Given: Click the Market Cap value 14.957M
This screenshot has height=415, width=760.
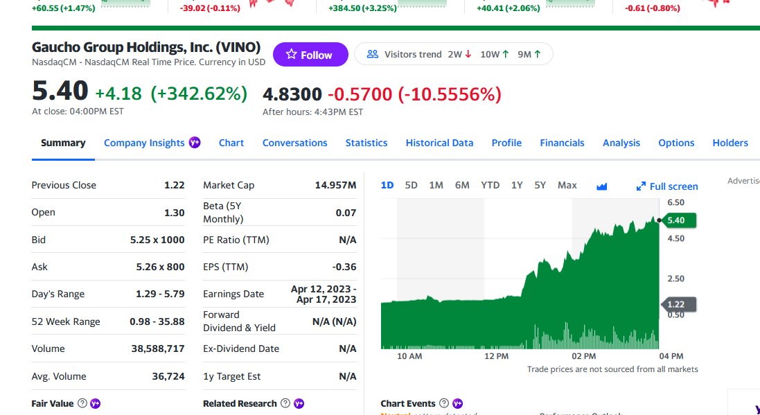Looking at the screenshot, I should click(x=335, y=185).
